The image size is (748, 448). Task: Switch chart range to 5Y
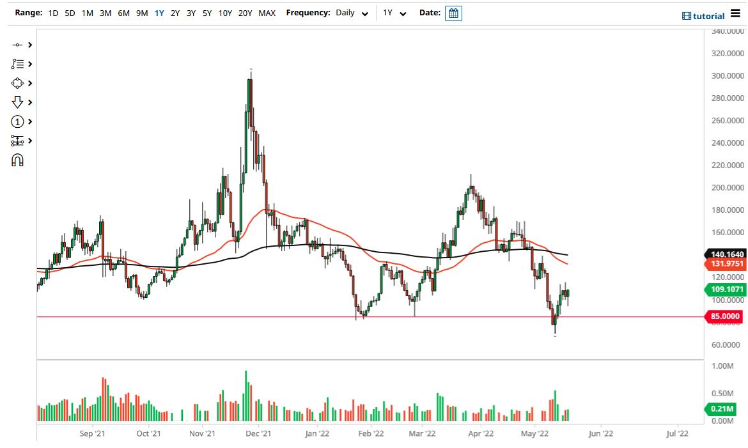(x=208, y=13)
